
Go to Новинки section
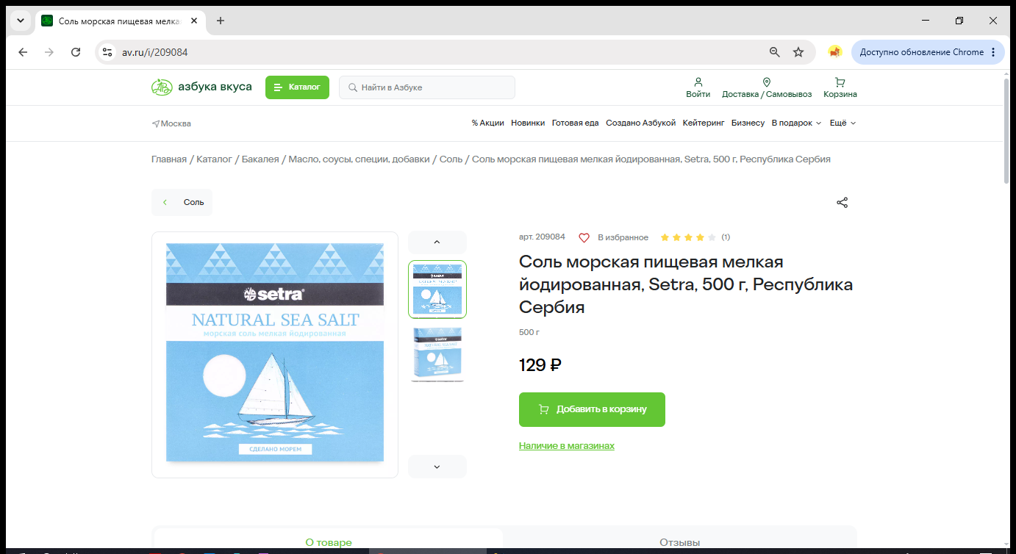tap(528, 123)
